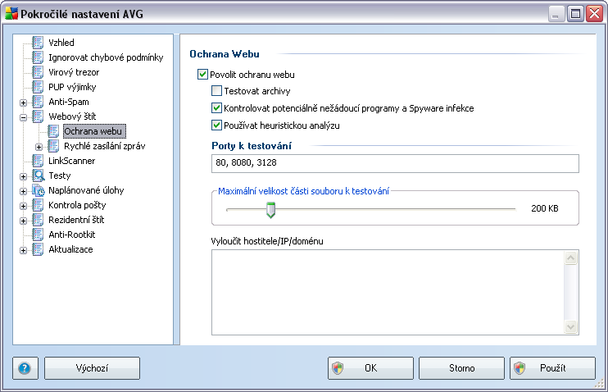Viewport: 608px width, 392px height.
Task: Expand Rychlé zasílání zpráv node
Action: (x=39, y=147)
